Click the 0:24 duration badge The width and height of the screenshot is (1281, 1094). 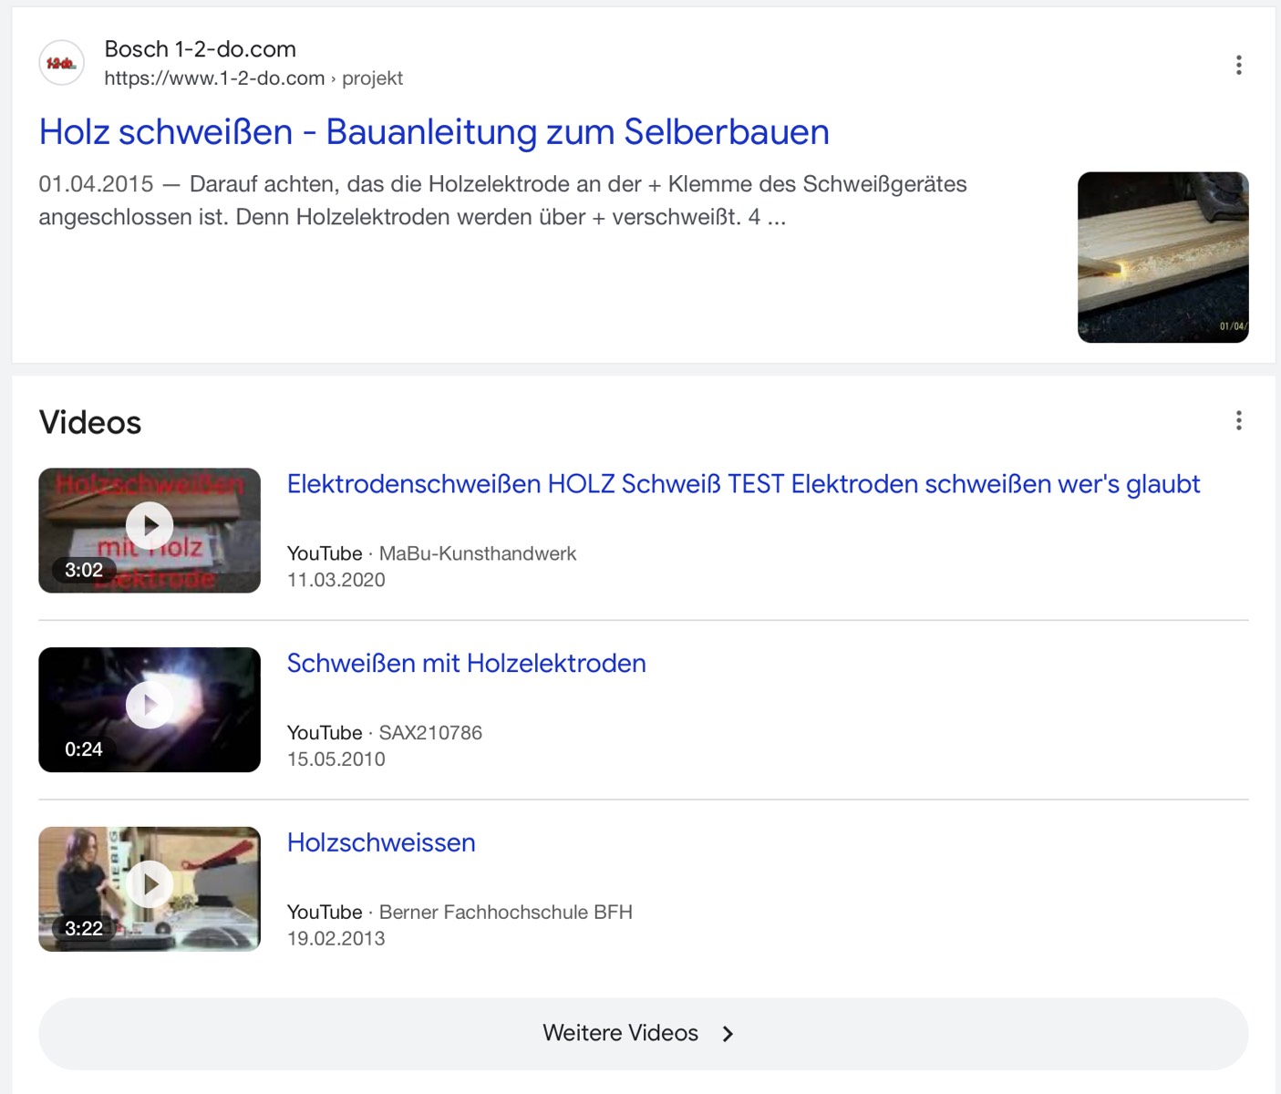(x=83, y=749)
